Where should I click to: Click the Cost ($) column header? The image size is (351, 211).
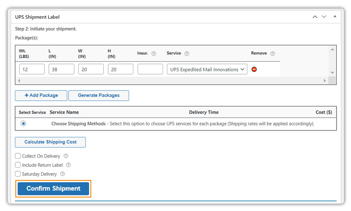(324, 112)
